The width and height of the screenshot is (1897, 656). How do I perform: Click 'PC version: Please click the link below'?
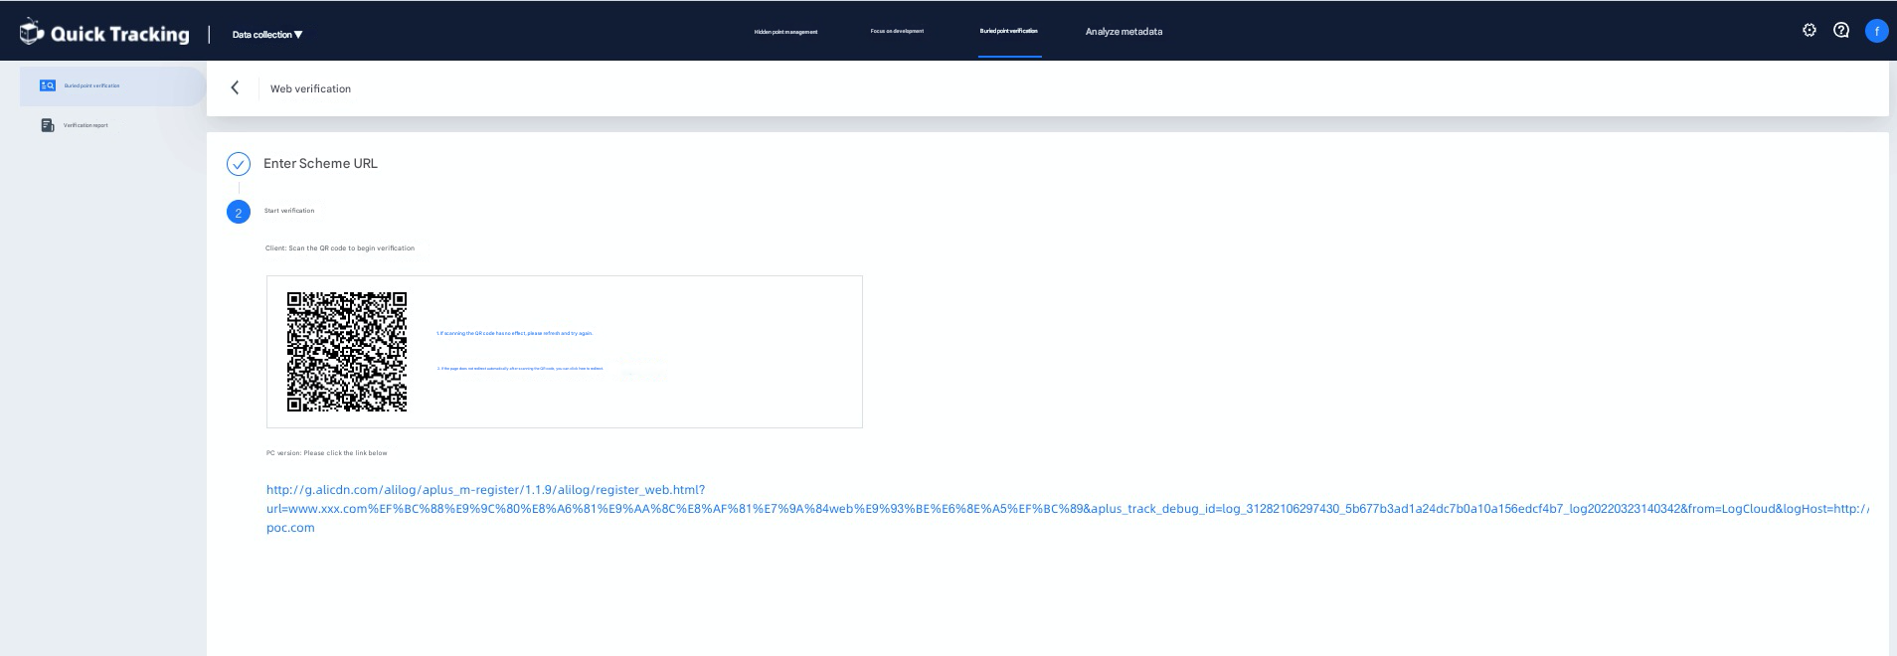pos(327,453)
